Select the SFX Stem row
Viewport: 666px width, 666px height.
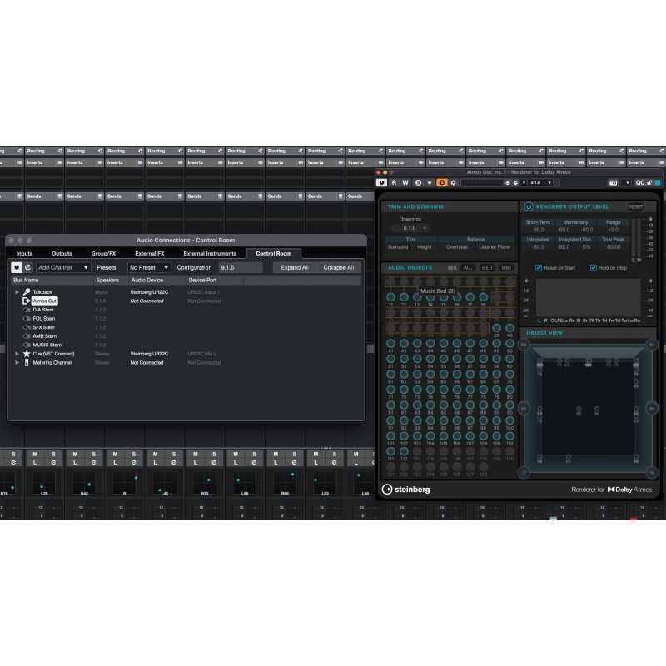tap(44, 327)
